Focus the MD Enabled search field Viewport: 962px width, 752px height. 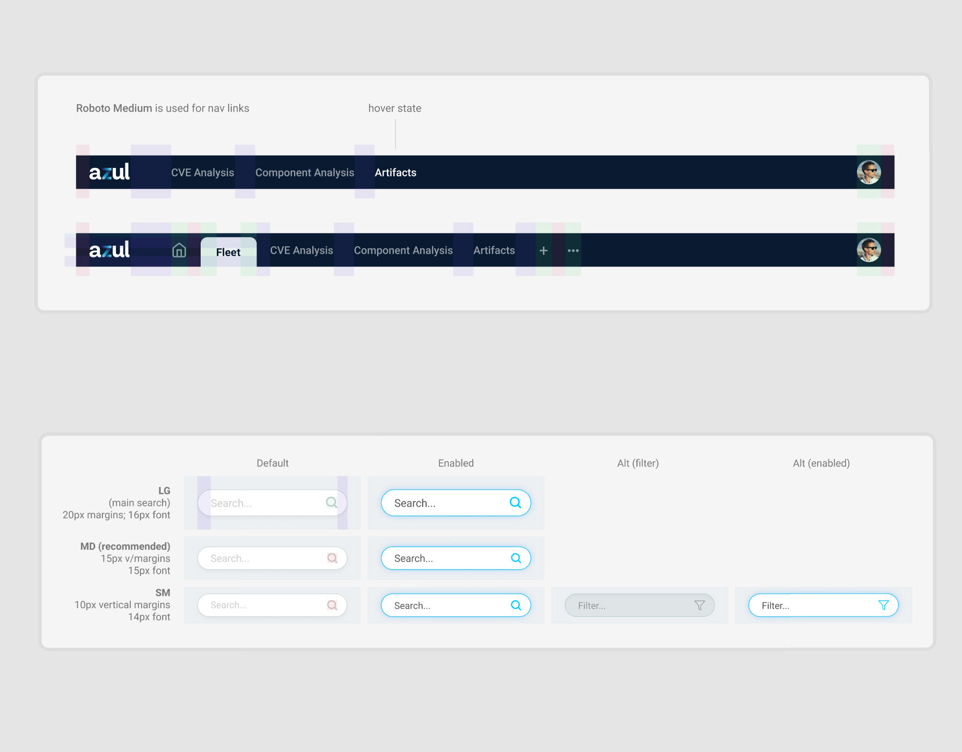click(456, 558)
